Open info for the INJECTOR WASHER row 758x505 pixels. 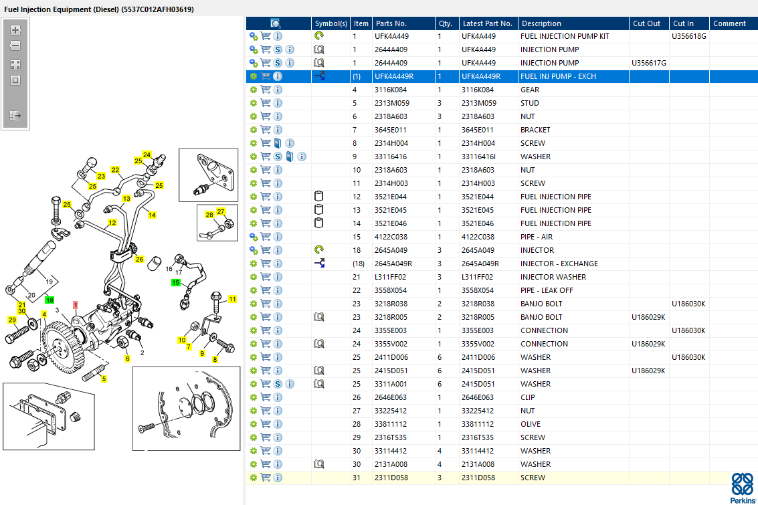click(278, 277)
